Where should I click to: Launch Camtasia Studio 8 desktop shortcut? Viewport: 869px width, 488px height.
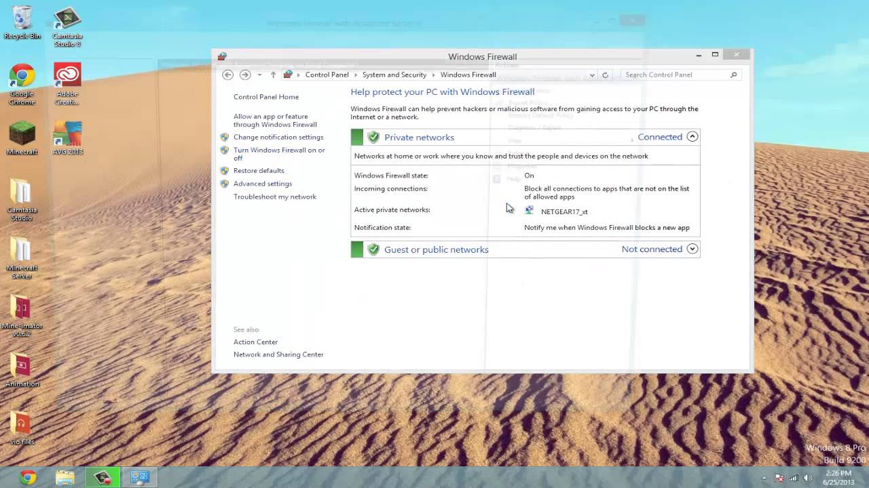tap(67, 27)
